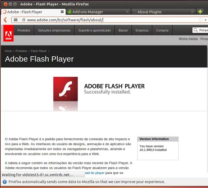Click the info icon in the notification bar
The width and height of the screenshot is (208, 188).
pyautogui.click(x=5, y=182)
